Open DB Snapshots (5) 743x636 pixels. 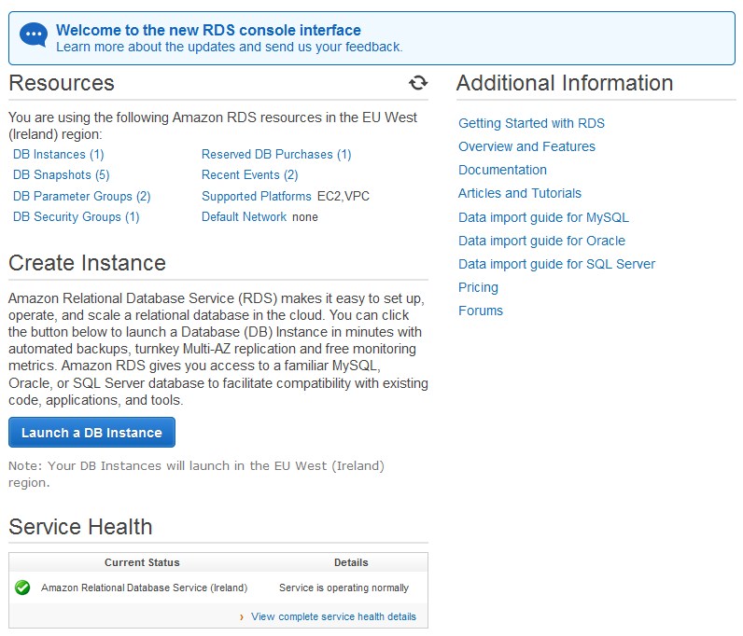[61, 175]
